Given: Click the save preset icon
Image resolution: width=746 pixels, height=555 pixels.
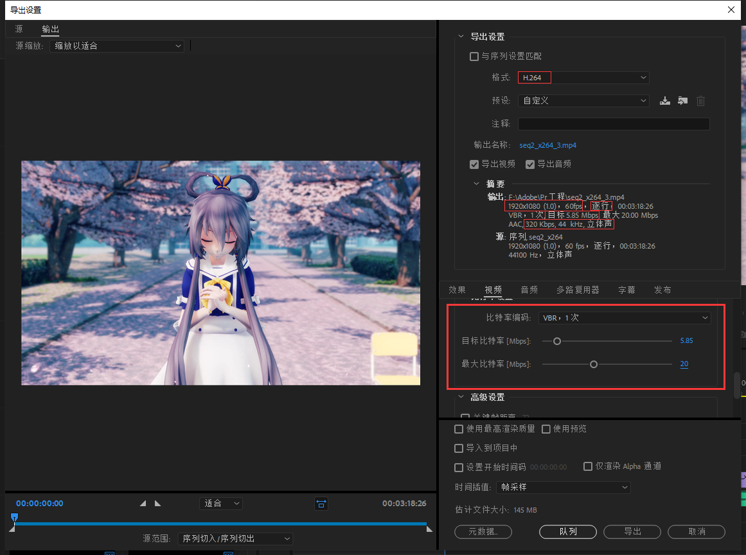Looking at the screenshot, I should 664,101.
